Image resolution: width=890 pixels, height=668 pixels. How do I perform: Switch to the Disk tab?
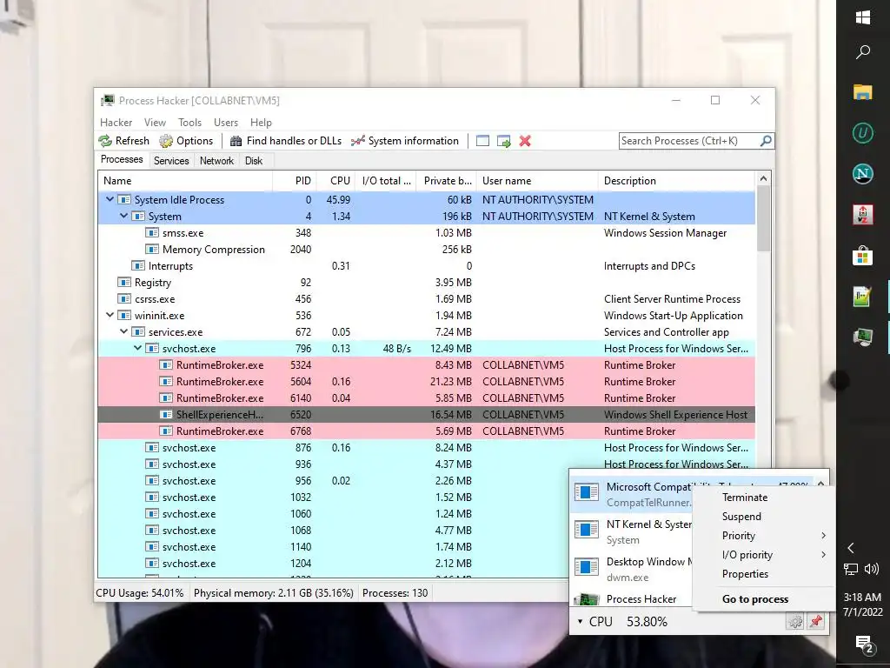[x=254, y=161]
